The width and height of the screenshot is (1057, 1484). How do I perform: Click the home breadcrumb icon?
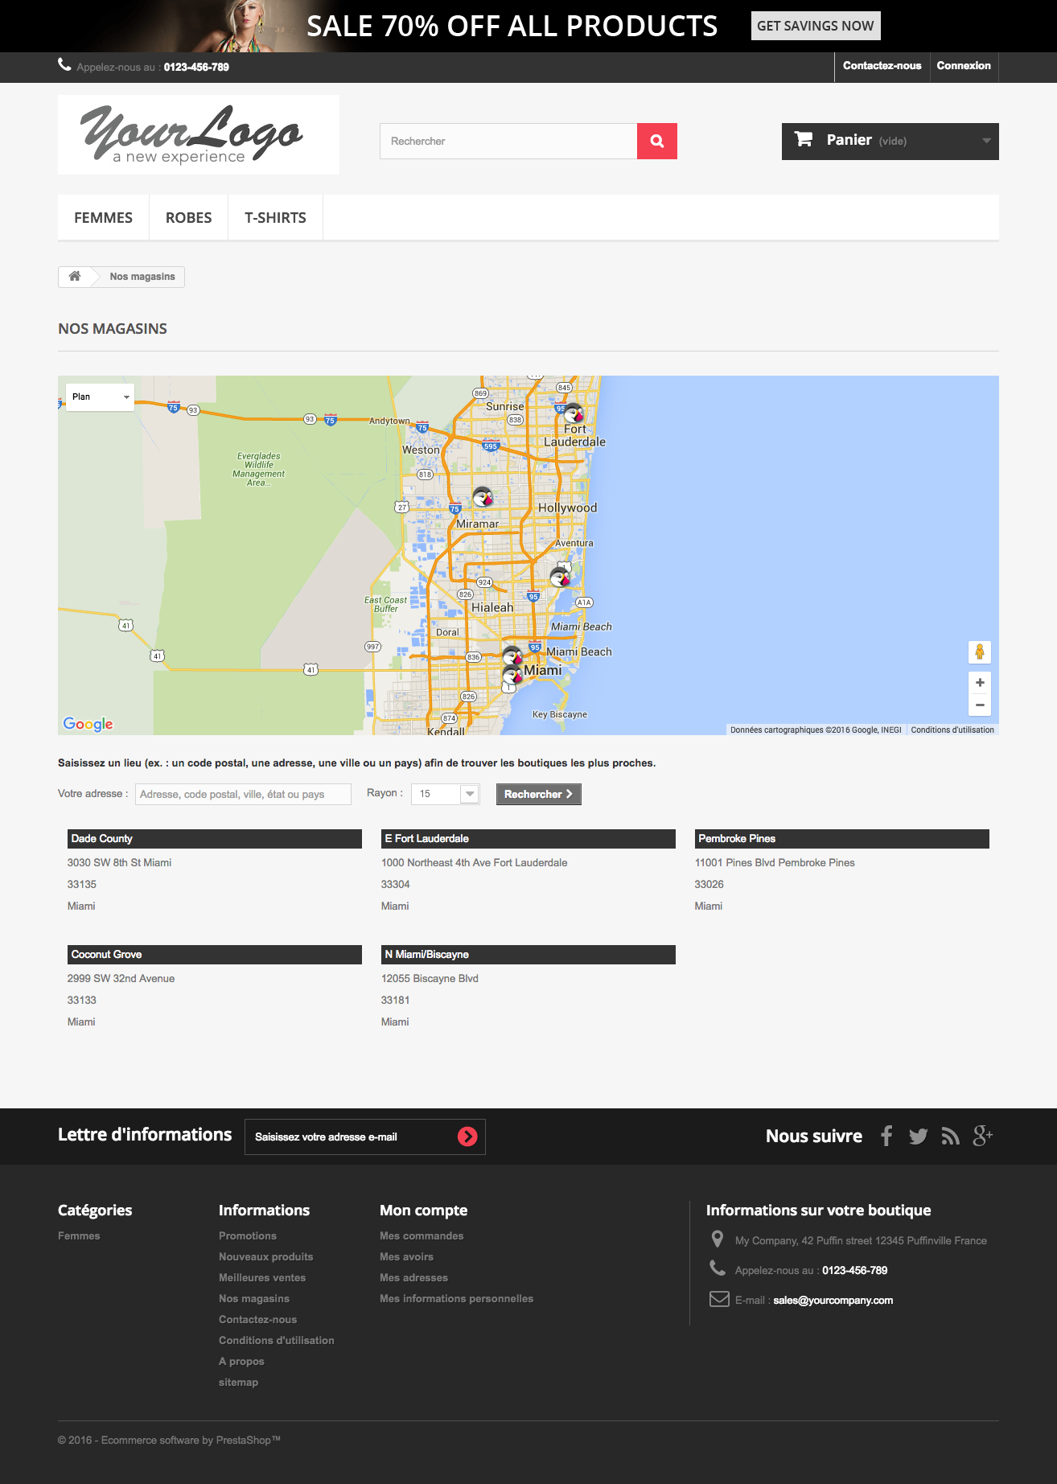(x=75, y=276)
